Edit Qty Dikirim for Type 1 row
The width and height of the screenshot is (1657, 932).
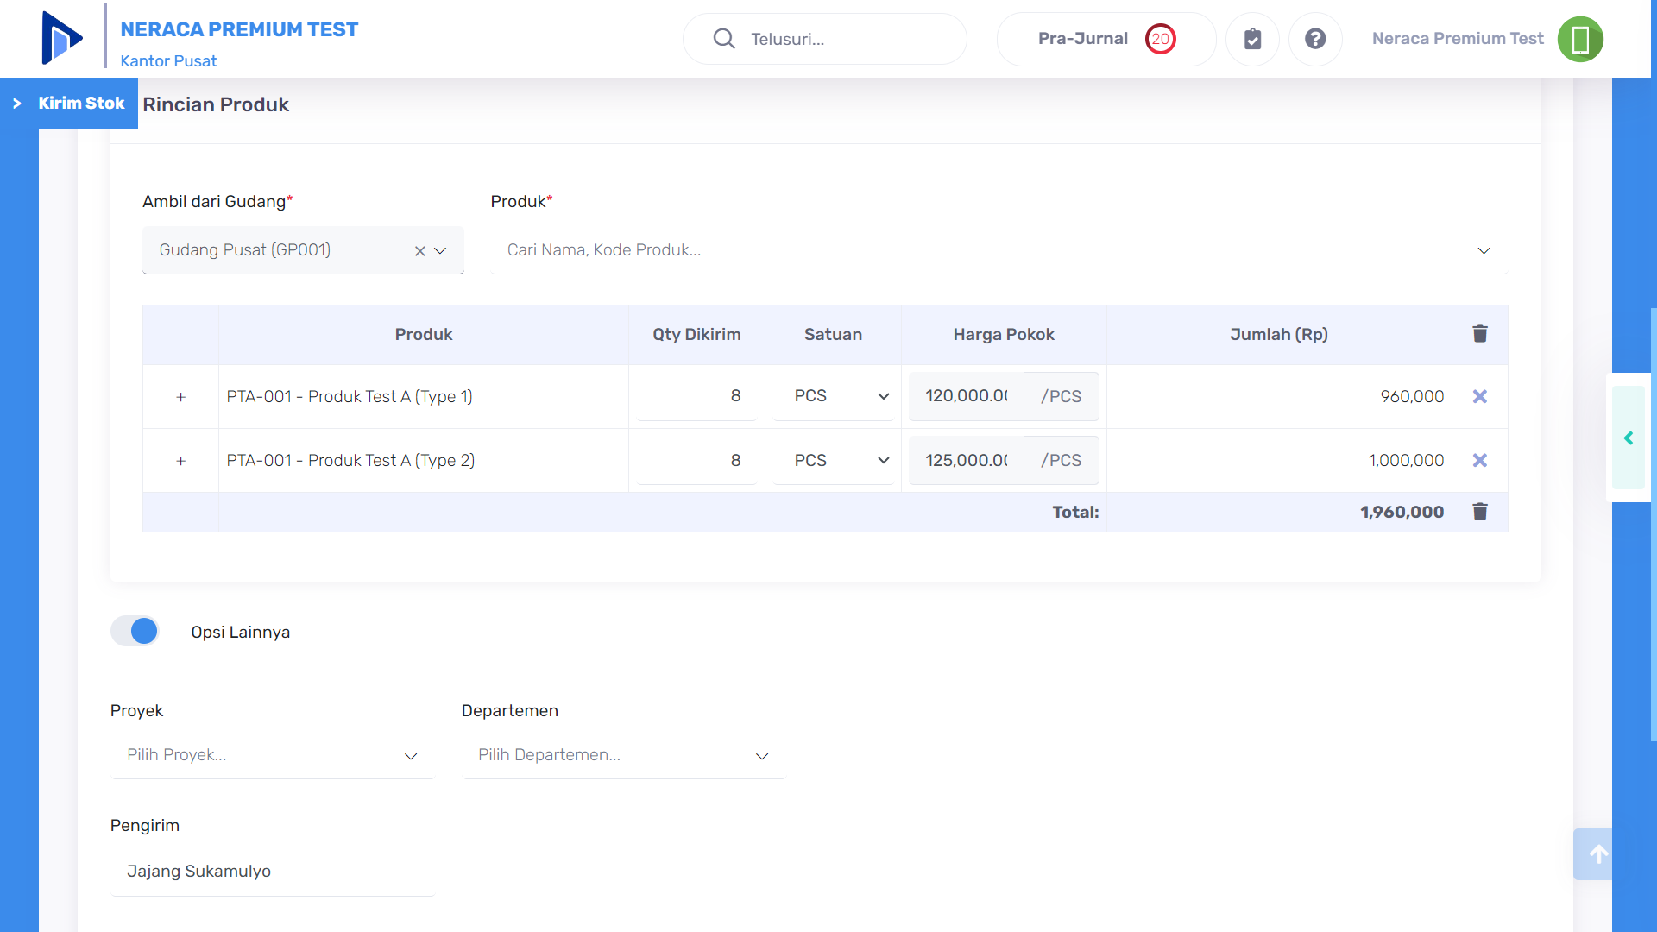tap(696, 396)
